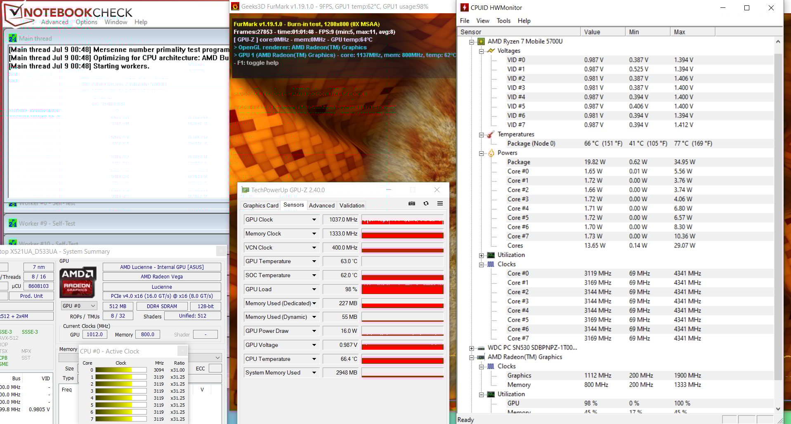The width and height of the screenshot is (791, 424).
Task: Click GPU-Z refresh sensors icon
Action: tap(426, 203)
